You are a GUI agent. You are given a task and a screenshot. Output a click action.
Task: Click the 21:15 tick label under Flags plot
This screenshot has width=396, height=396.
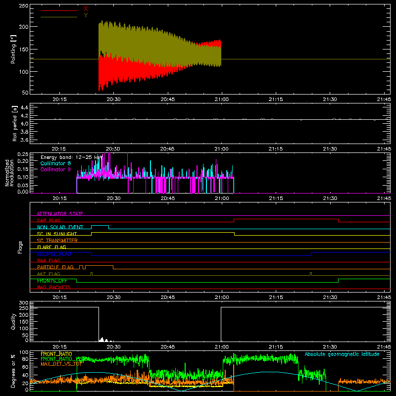click(276, 297)
